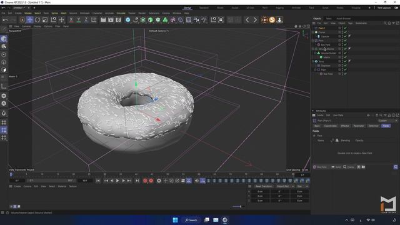
Task: Click the Field objects toolbar icon
Action: tap(181, 20)
